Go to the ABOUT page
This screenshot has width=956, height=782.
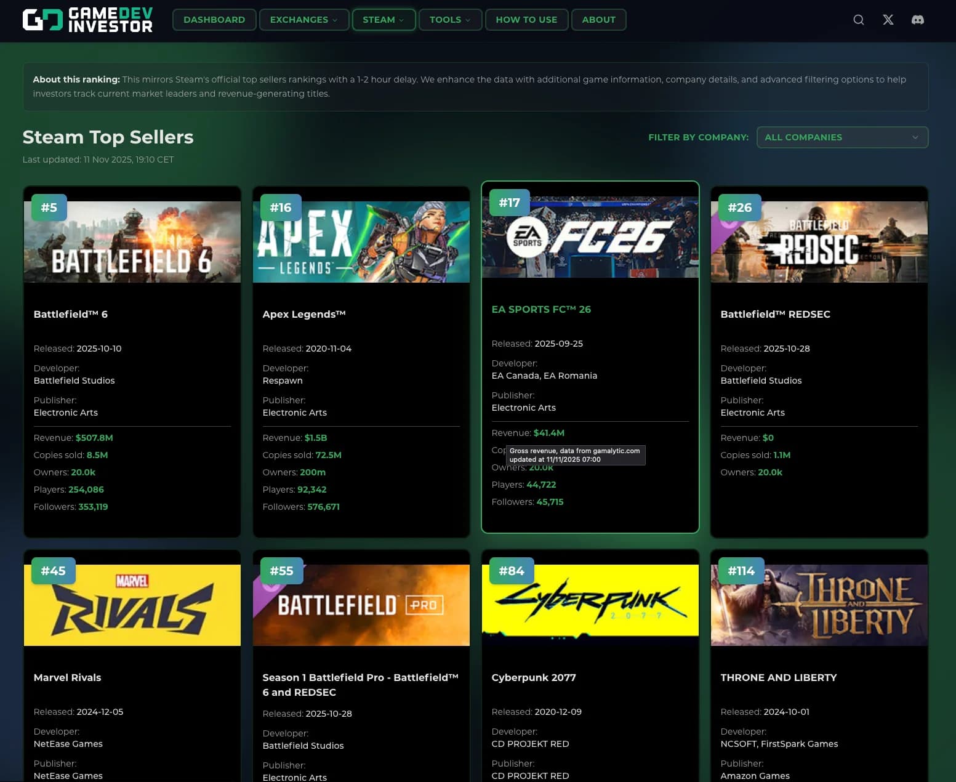pyautogui.click(x=598, y=19)
